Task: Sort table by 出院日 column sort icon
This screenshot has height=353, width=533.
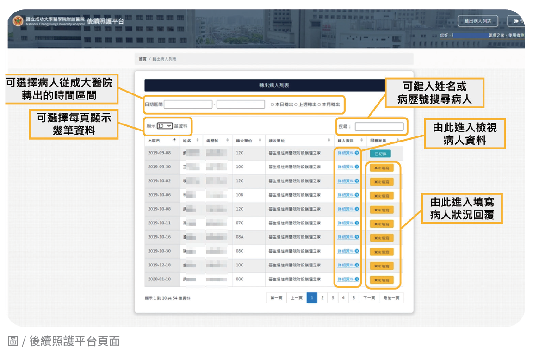Action: pyautogui.click(x=174, y=140)
